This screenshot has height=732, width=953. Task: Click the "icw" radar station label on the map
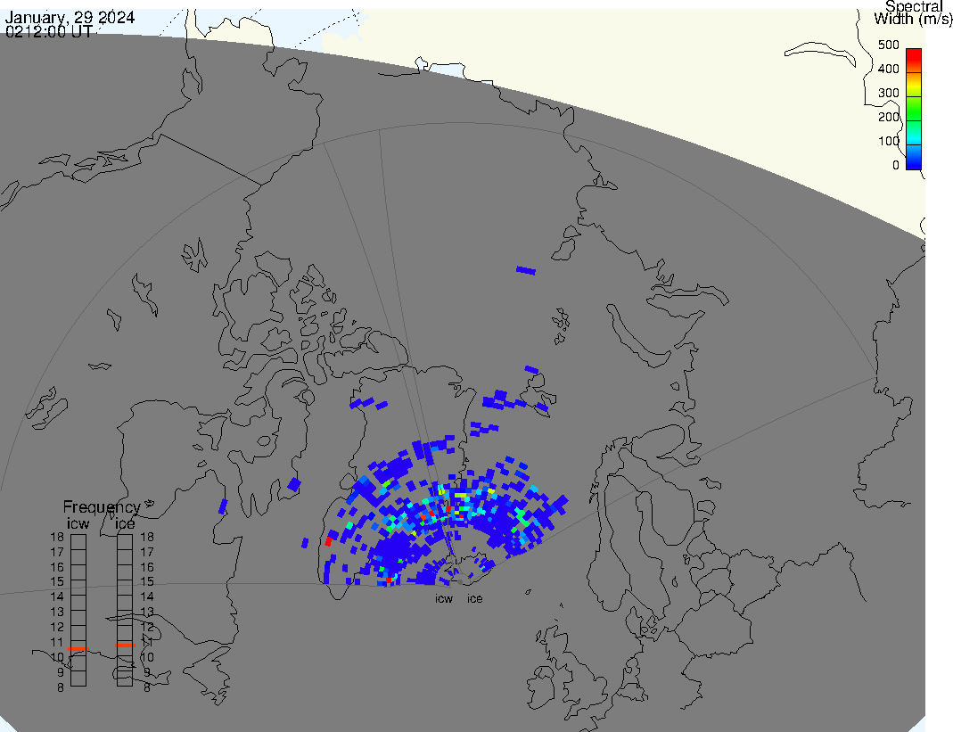click(x=444, y=599)
